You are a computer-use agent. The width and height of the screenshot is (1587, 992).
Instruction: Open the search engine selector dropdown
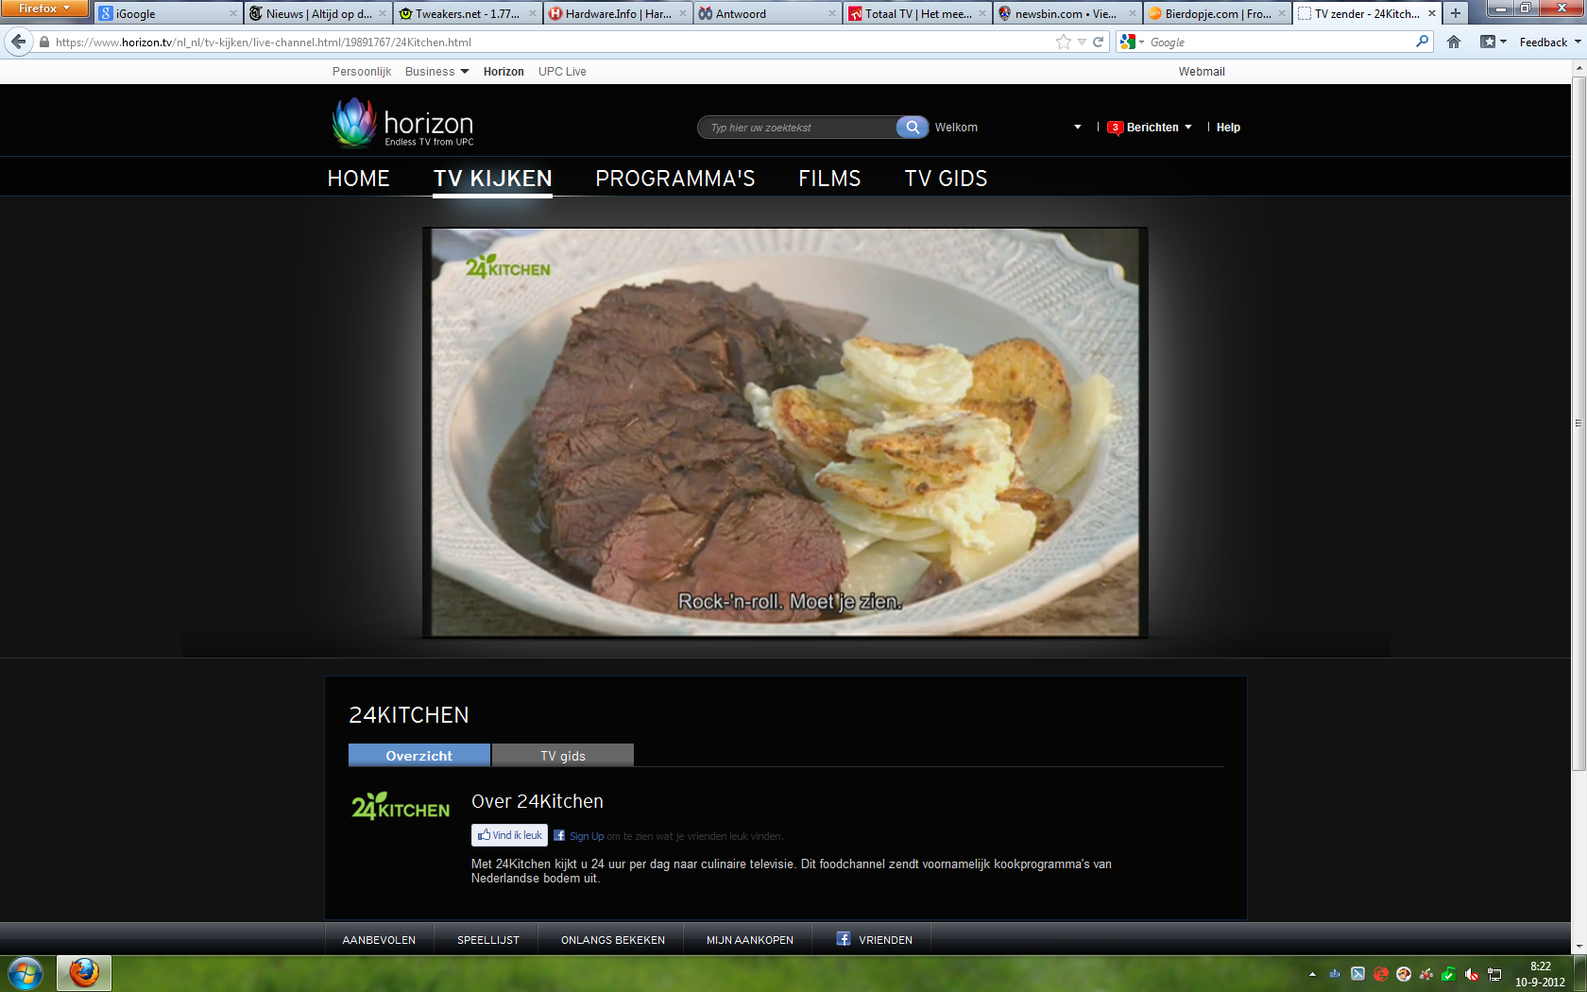pyautogui.click(x=1132, y=42)
